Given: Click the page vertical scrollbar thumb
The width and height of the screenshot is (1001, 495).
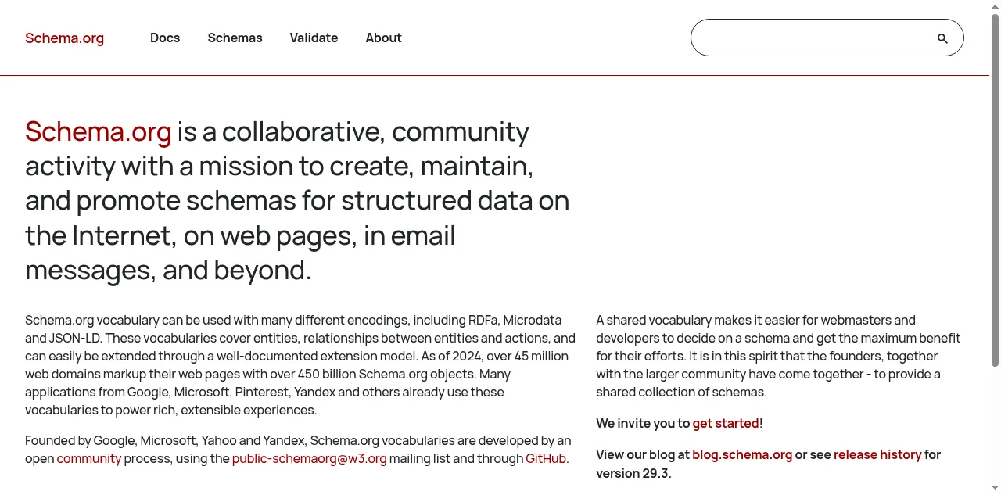Looking at the screenshot, I should point(995,190).
